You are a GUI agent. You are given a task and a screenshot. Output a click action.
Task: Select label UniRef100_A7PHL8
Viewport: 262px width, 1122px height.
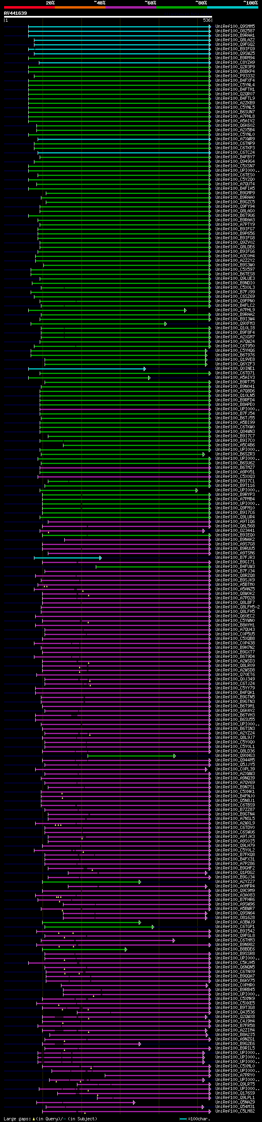pos(235,117)
